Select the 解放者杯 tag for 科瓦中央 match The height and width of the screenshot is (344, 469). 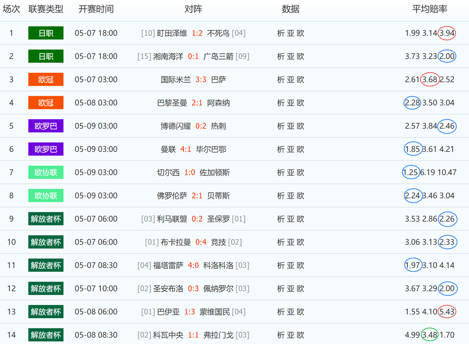[46, 335]
